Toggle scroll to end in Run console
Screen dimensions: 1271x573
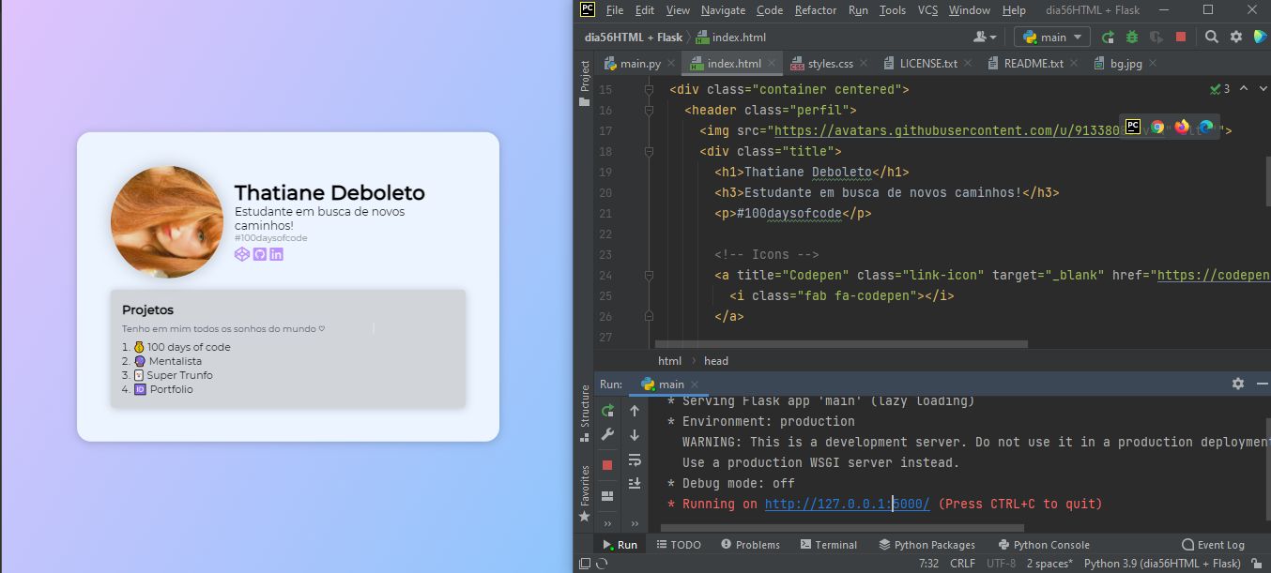click(635, 483)
